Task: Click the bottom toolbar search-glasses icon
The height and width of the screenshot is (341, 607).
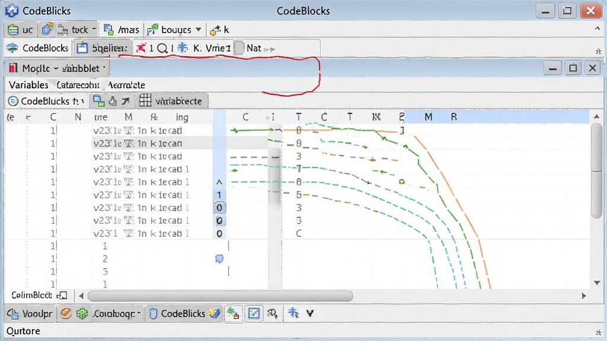Action: coord(273,314)
